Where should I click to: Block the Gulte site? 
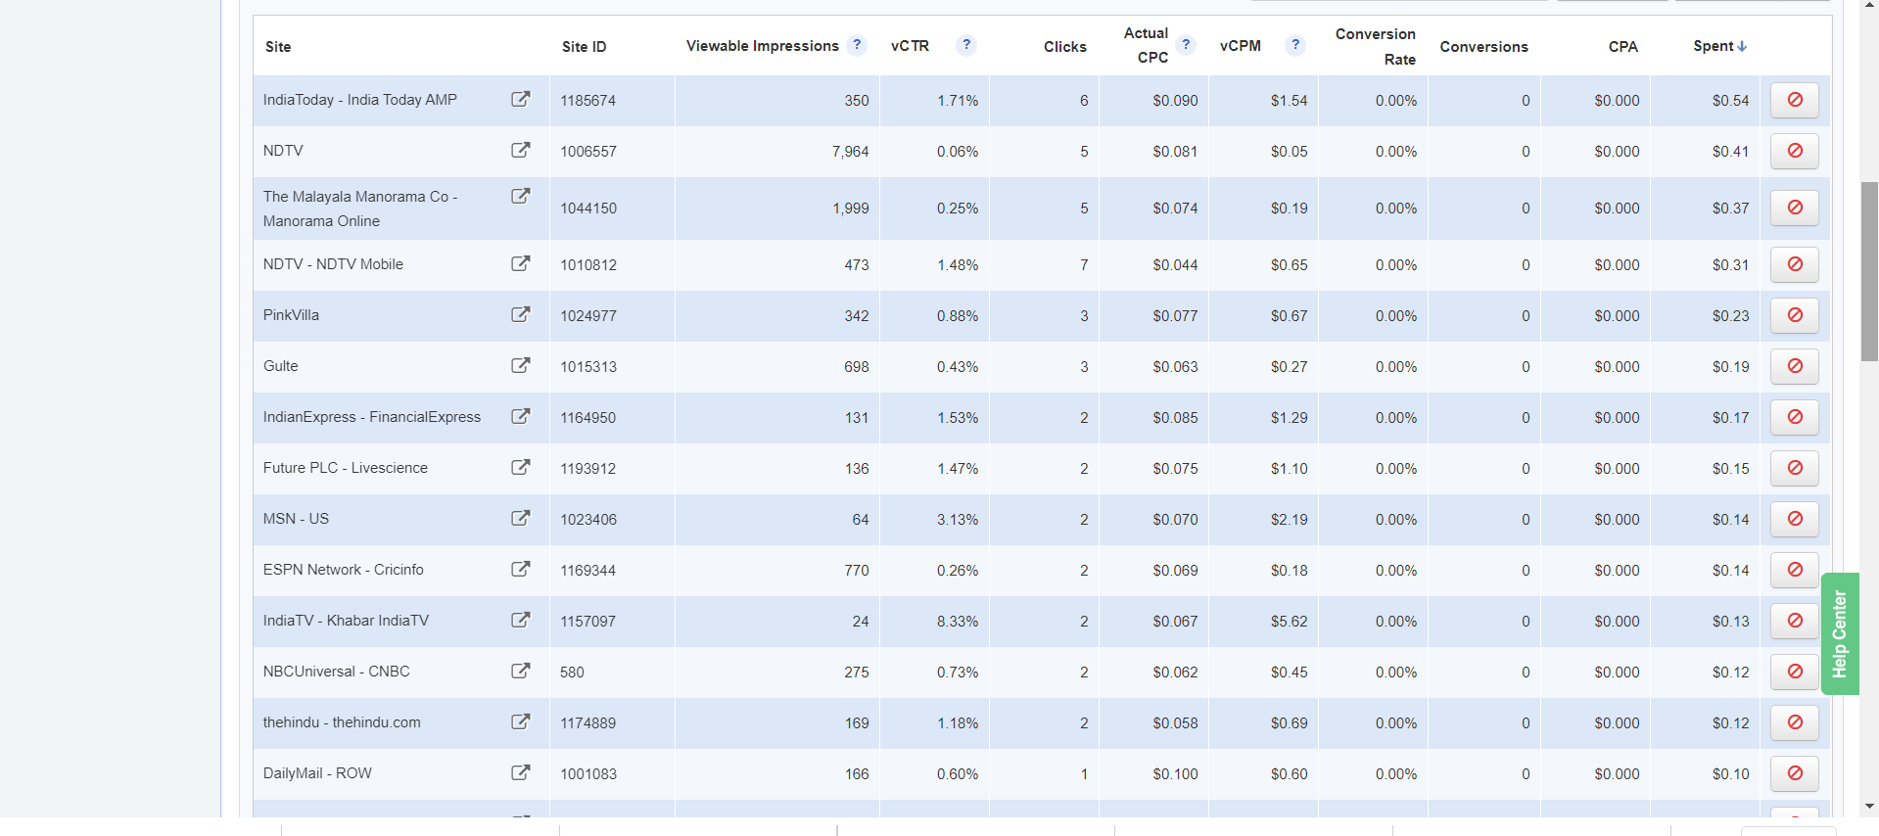pos(1795,366)
